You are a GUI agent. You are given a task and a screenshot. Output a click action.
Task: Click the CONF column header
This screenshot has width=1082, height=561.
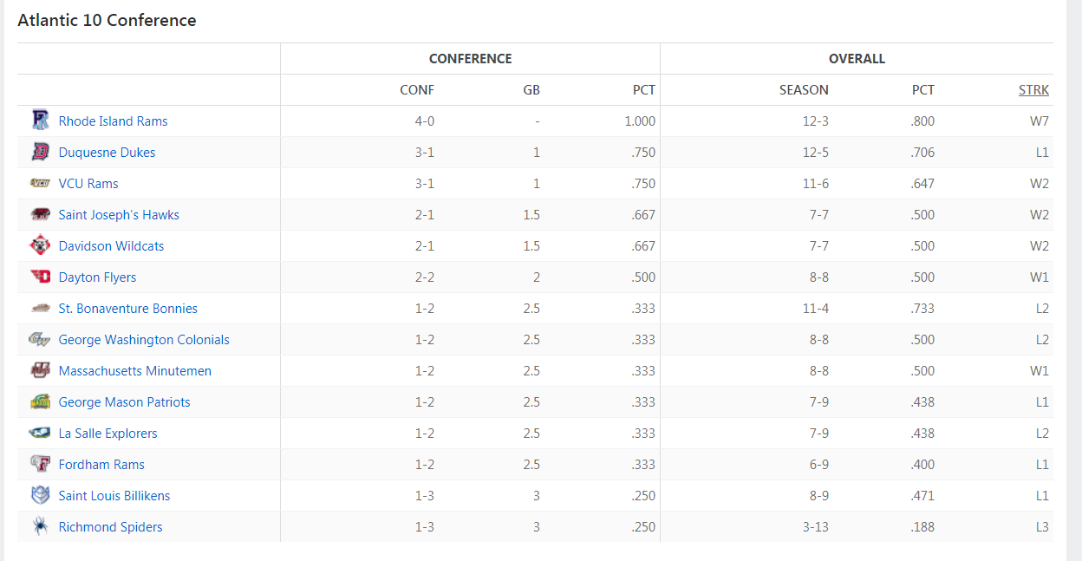[x=417, y=89]
